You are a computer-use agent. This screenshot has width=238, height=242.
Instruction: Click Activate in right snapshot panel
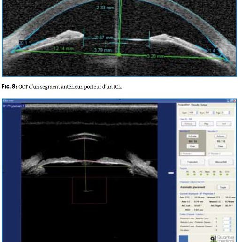click(220, 136)
